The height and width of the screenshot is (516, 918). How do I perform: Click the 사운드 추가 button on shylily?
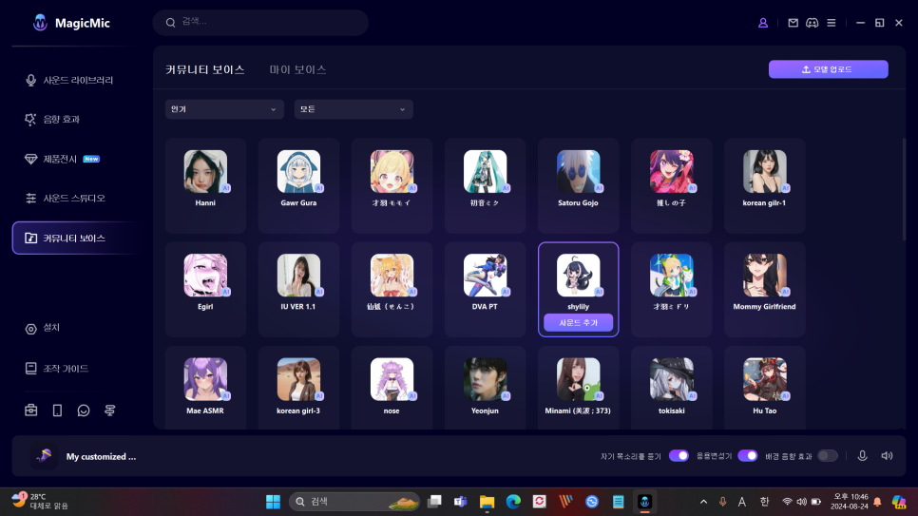(579, 323)
